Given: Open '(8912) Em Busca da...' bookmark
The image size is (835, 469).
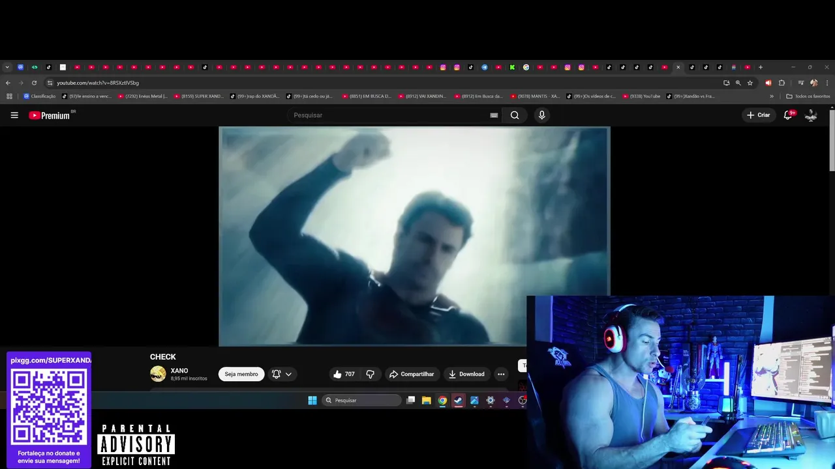Looking at the screenshot, I should click(479, 96).
